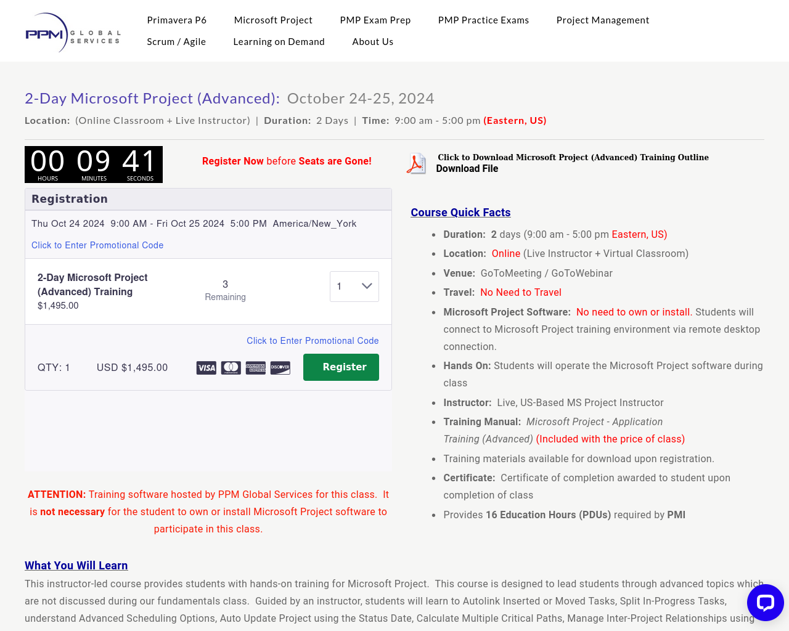
Task: Open the PMP Practice Exams menu
Action: click(x=484, y=20)
